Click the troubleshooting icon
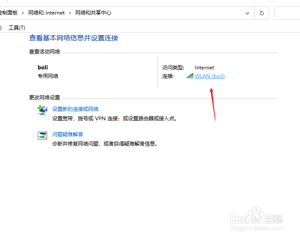The image size is (300, 239). [42, 136]
